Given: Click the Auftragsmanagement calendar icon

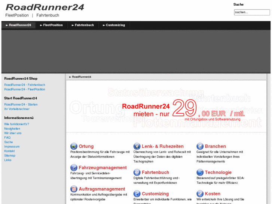Looking at the screenshot, I should pos(74,189).
